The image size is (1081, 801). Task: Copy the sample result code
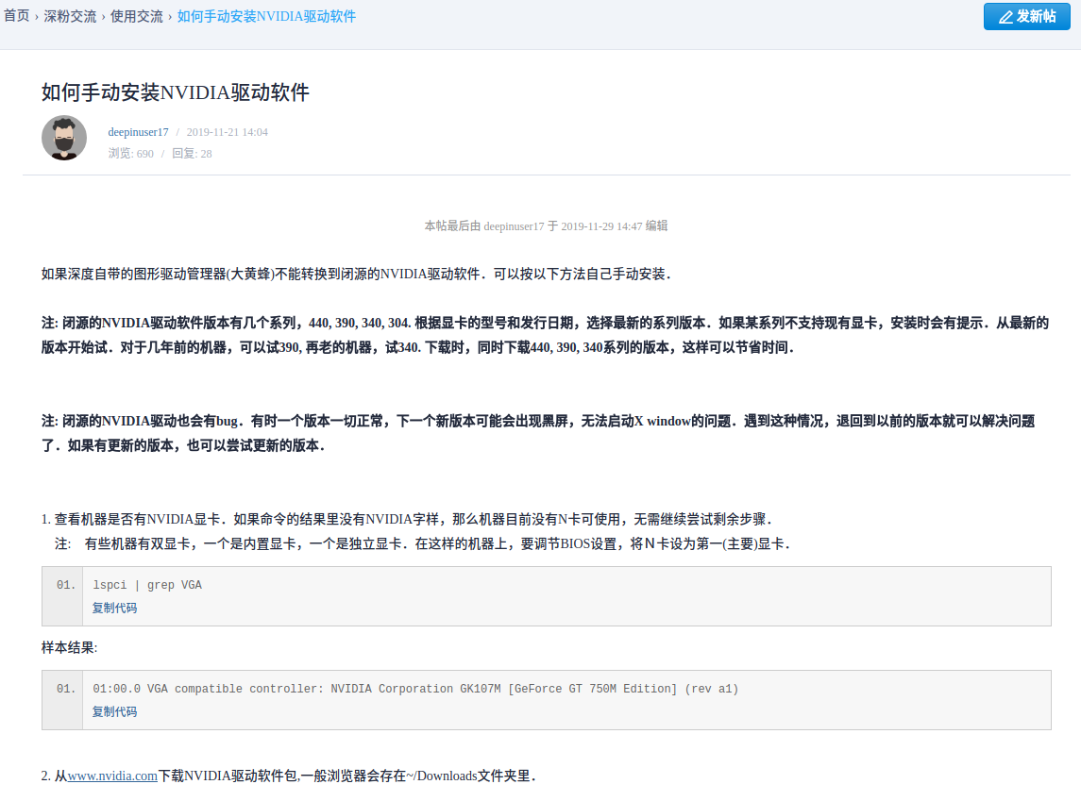(x=114, y=711)
